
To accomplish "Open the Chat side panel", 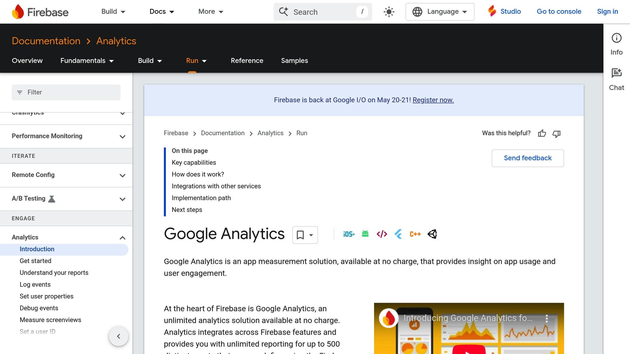I will (616, 80).
